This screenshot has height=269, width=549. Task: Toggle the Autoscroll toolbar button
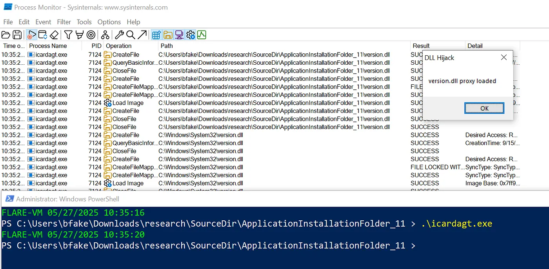pos(43,35)
